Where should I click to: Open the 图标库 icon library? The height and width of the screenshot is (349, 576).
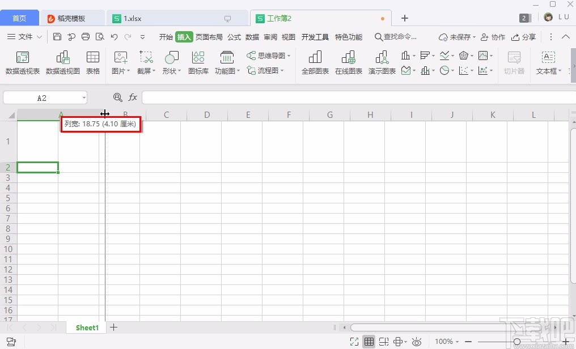(198, 61)
